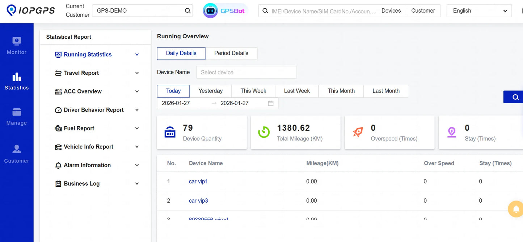Select the Yesterday date range
This screenshot has height=242, width=523.
pos(211,91)
